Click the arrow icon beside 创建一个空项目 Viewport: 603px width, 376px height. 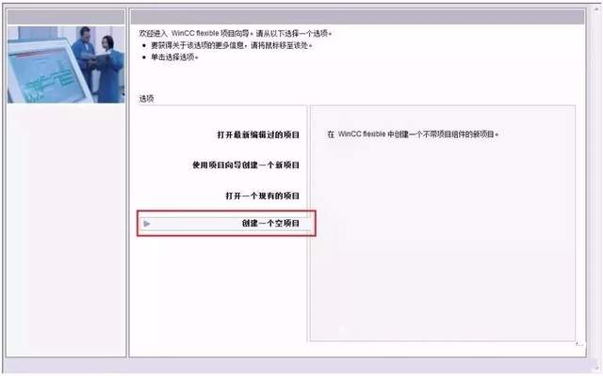(x=147, y=224)
